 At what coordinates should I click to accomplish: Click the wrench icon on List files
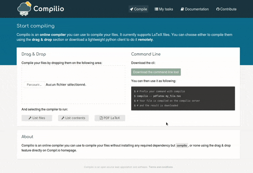pyautogui.click(x=30, y=118)
